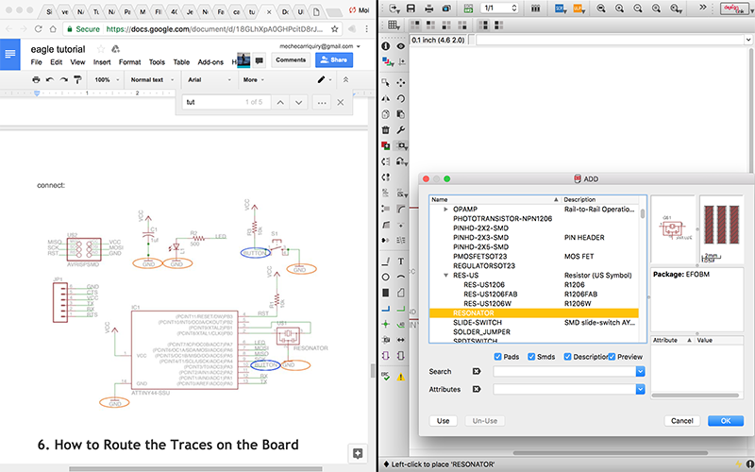
Task: Open the layer Display settings icon
Action: pos(387,61)
